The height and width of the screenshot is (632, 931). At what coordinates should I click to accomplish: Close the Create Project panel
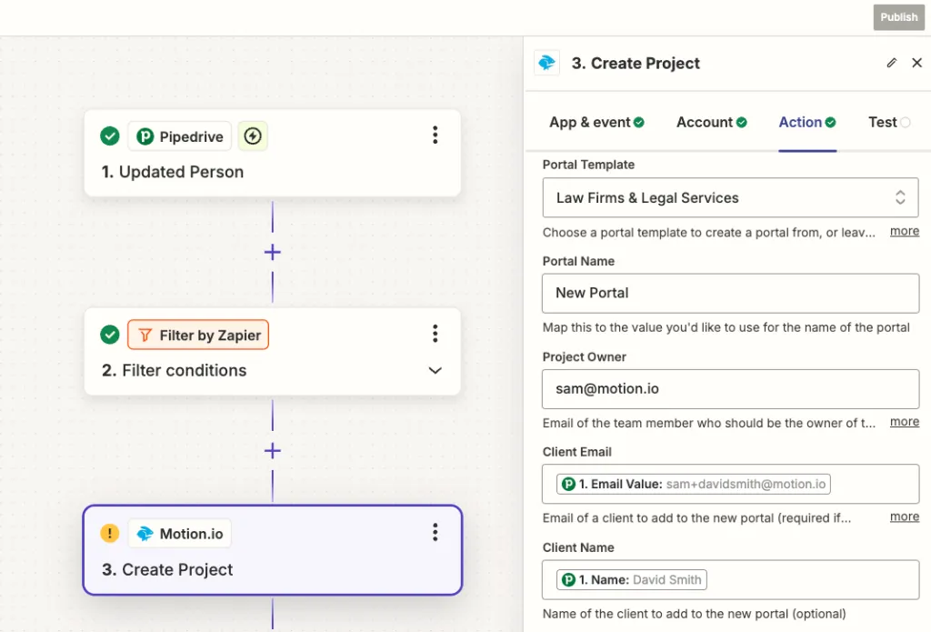pos(916,63)
